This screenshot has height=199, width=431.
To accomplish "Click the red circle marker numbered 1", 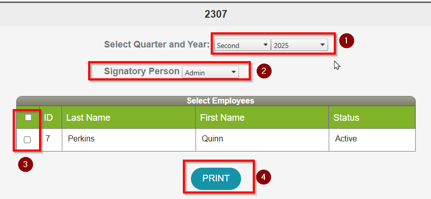I will [x=346, y=41].
